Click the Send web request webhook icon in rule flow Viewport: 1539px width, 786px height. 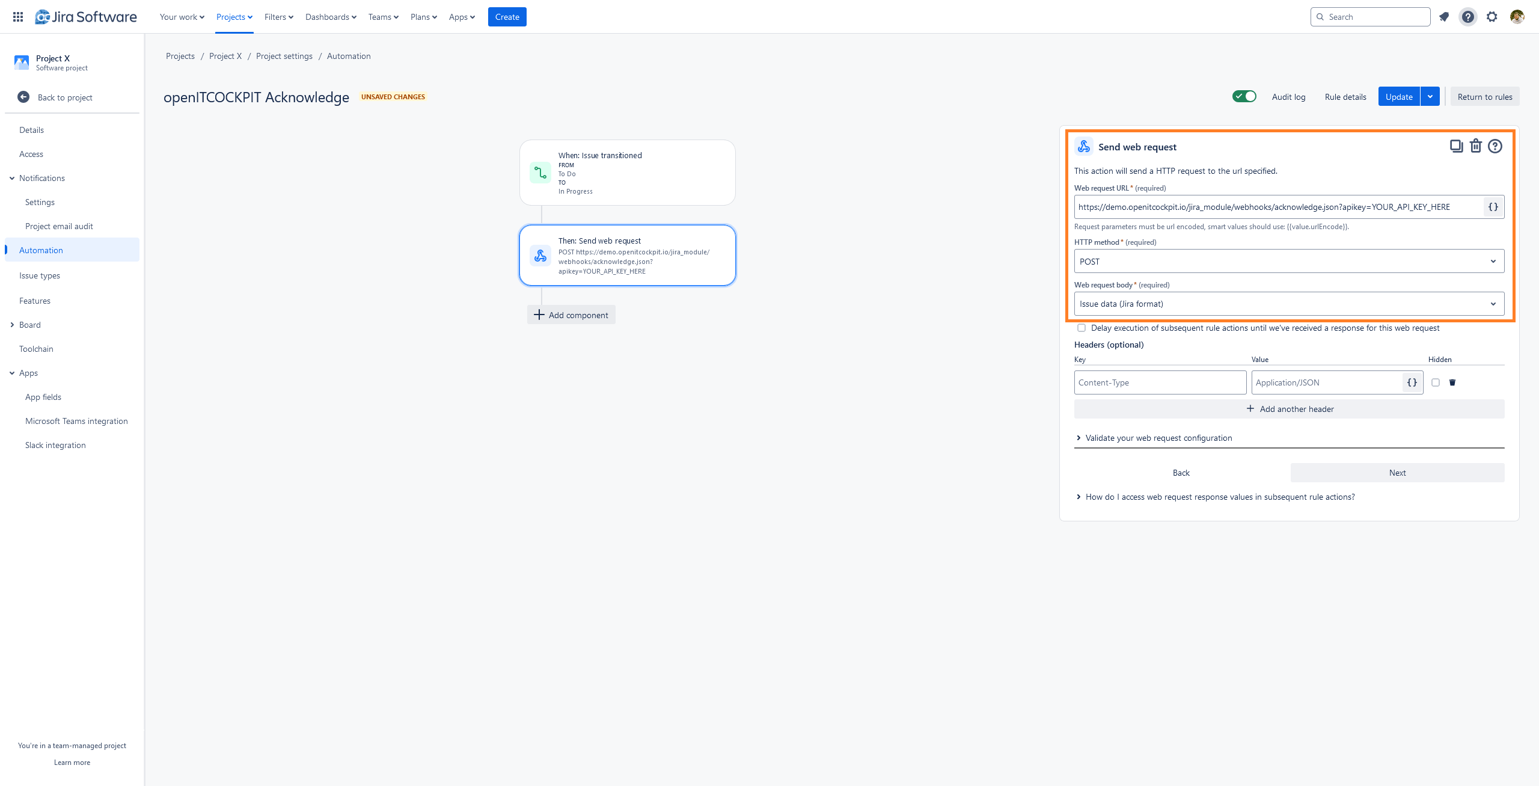[540, 256]
